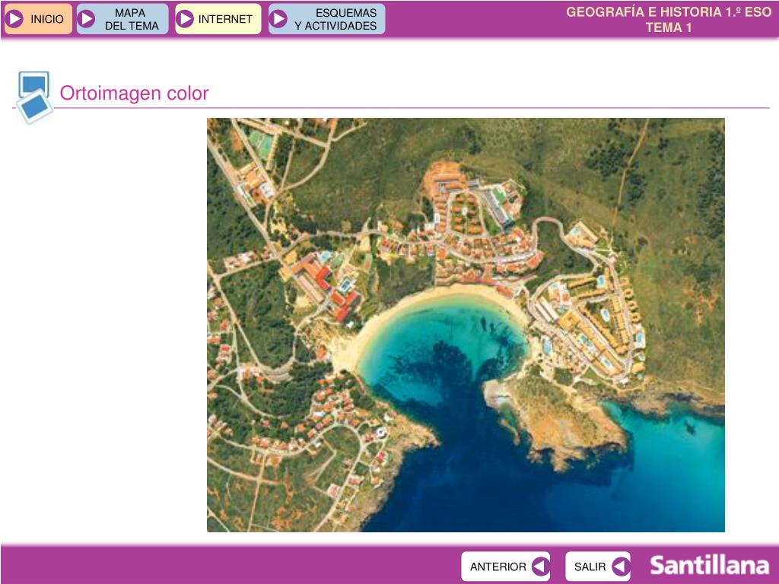This screenshot has width=779, height=584.
Task: Click the back arrow icon on ANTERIOR
Action: coord(540,566)
